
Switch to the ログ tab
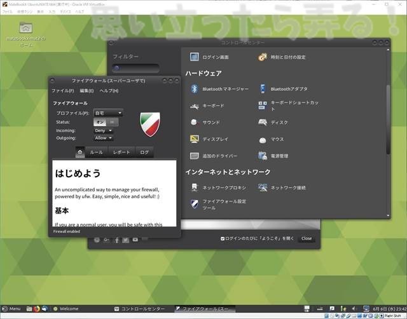[144, 153]
